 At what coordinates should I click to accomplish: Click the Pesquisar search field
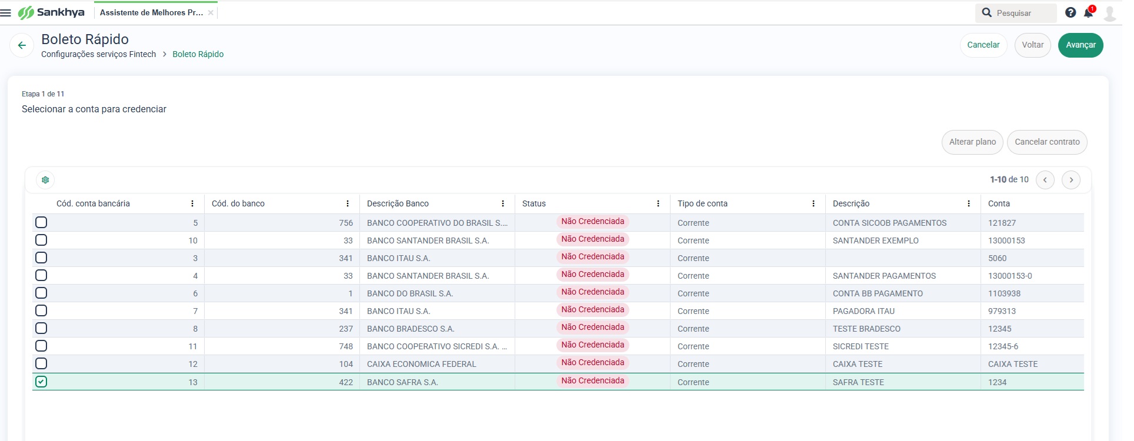[x=1016, y=13]
